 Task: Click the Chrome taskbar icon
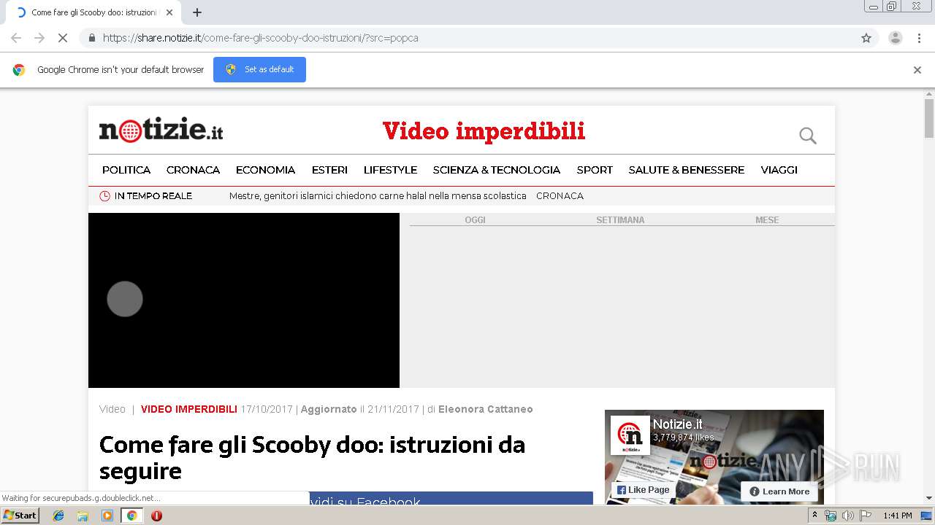tap(131, 516)
